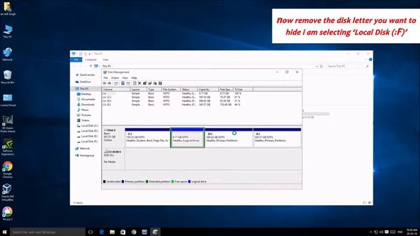The width and height of the screenshot is (420, 236).
Task: Open the View menu in Disk Management
Action: click(x=125, y=78)
